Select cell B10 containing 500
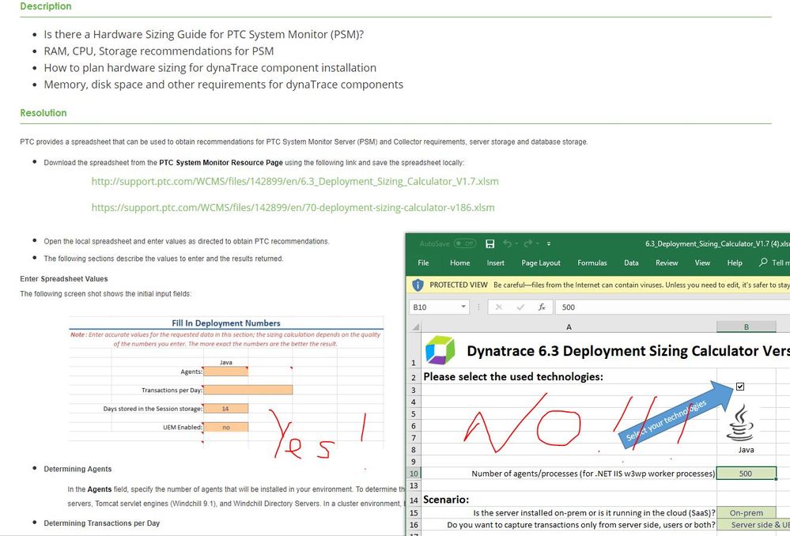Viewport: 790px width, 536px height. coord(747,474)
